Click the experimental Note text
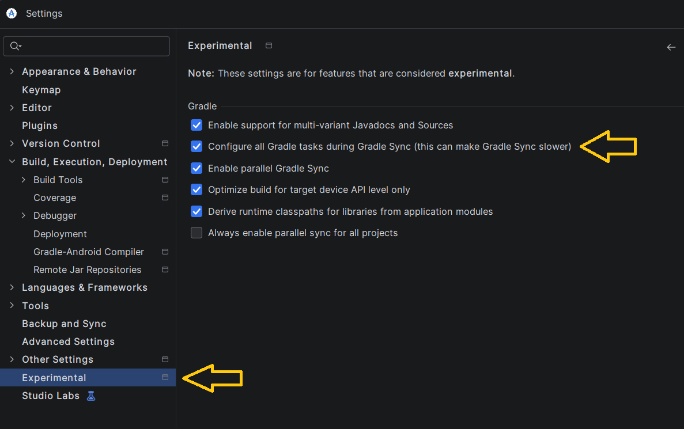This screenshot has width=684, height=429. click(351, 73)
